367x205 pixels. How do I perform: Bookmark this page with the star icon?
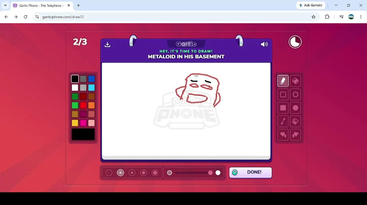pyautogui.click(x=314, y=17)
